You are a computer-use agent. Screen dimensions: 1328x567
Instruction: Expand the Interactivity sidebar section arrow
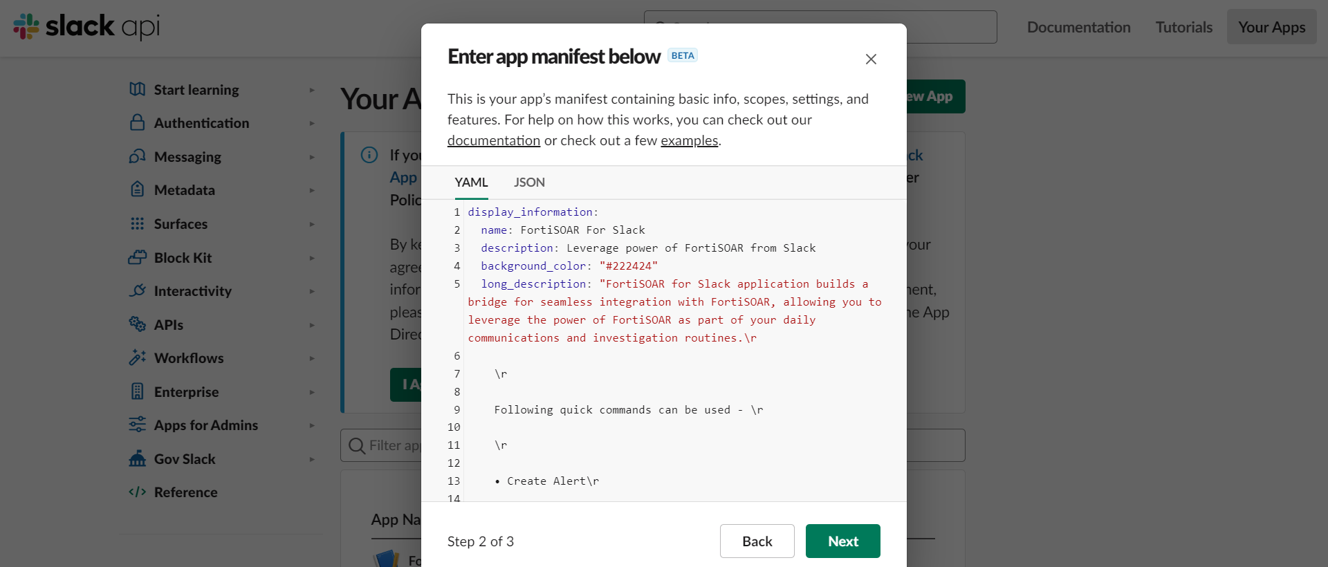[x=312, y=291]
